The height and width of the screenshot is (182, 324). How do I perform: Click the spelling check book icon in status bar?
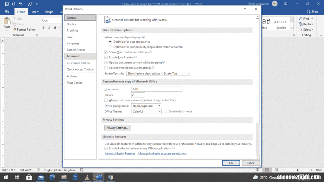[38, 170]
